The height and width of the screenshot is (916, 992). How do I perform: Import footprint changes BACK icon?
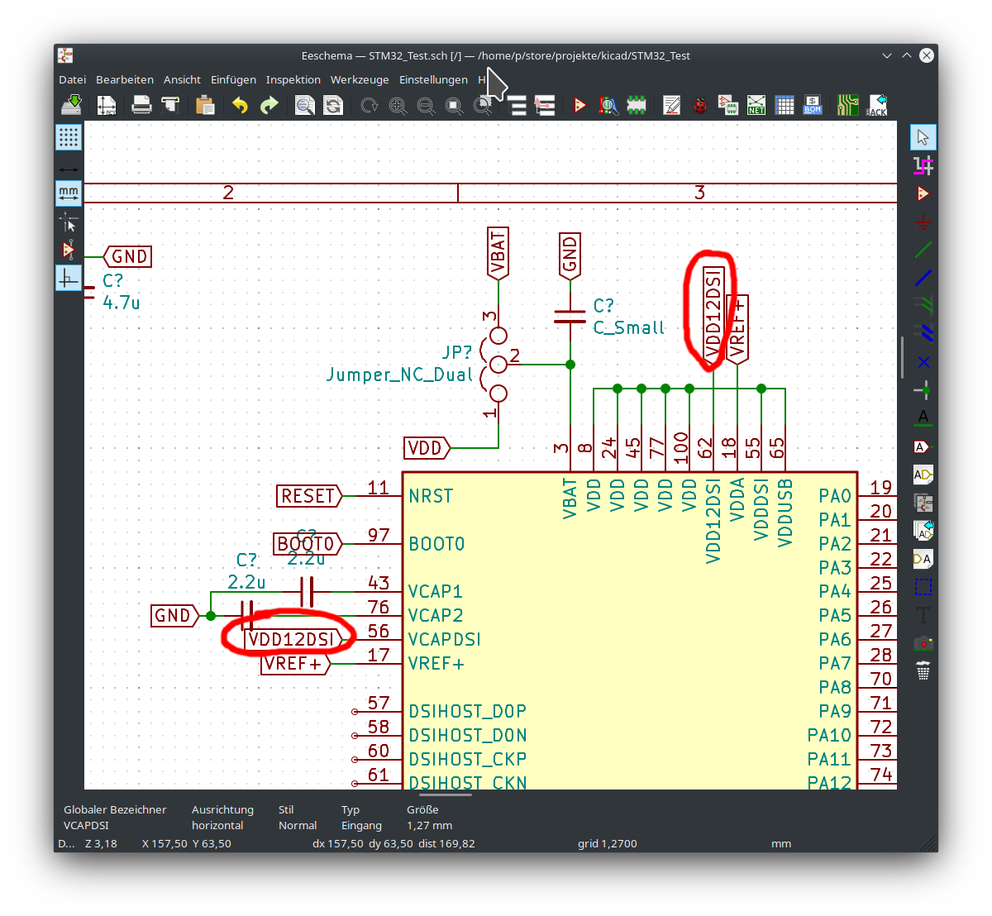point(876,105)
